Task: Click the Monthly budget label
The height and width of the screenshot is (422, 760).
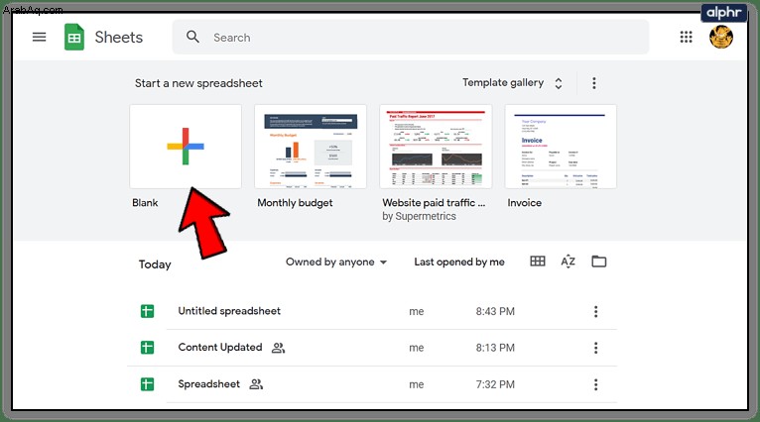Action: coord(295,203)
